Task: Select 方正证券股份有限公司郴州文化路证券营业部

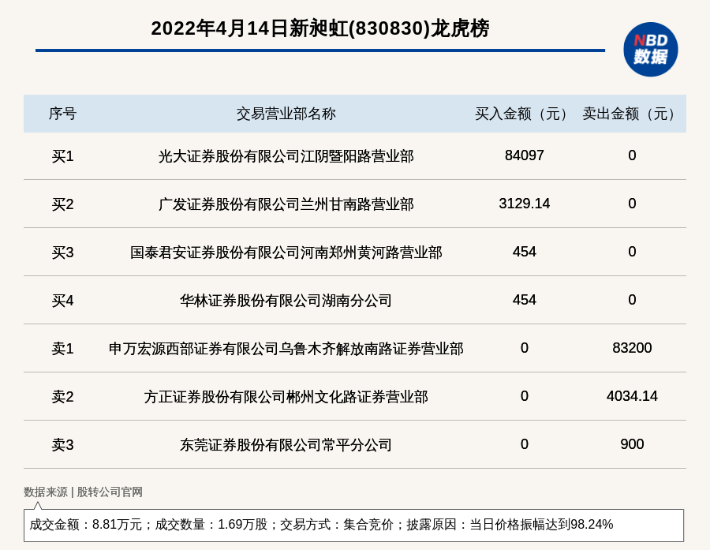Action: click(x=286, y=396)
